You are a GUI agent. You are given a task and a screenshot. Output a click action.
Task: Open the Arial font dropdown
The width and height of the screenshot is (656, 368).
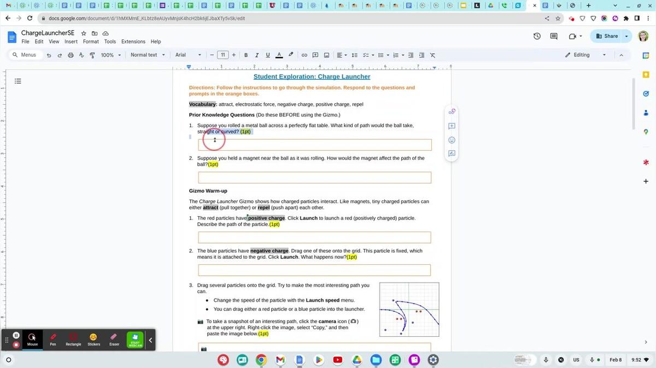(x=188, y=55)
